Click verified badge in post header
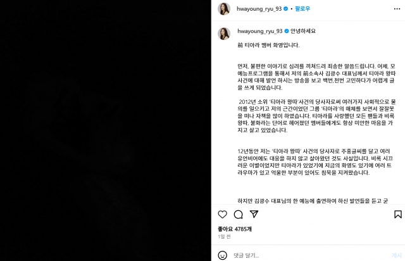 click(x=285, y=9)
